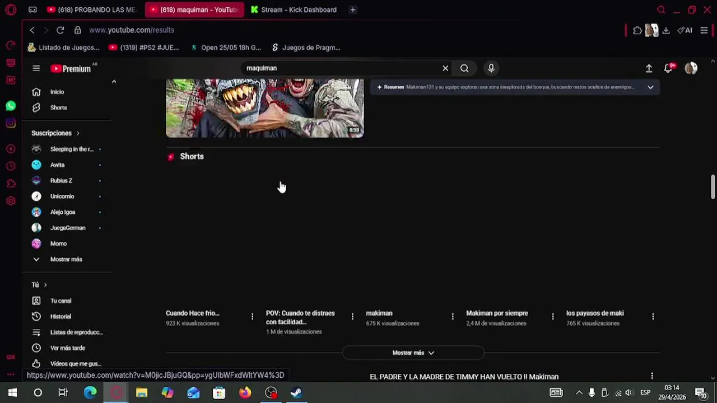717x403 pixels.
Task: Open options for EL PADRE Y LA MADRE video
Action: pos(652,376)
